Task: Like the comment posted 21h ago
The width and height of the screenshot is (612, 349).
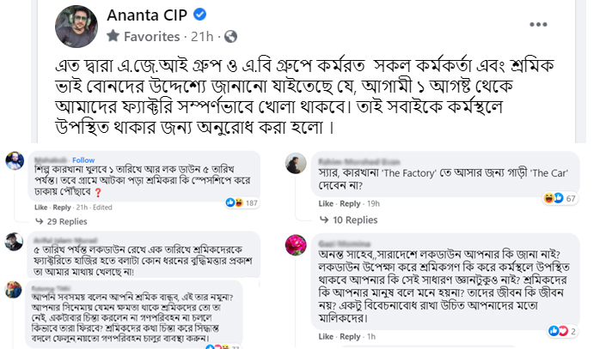Action: click(41, 208)
